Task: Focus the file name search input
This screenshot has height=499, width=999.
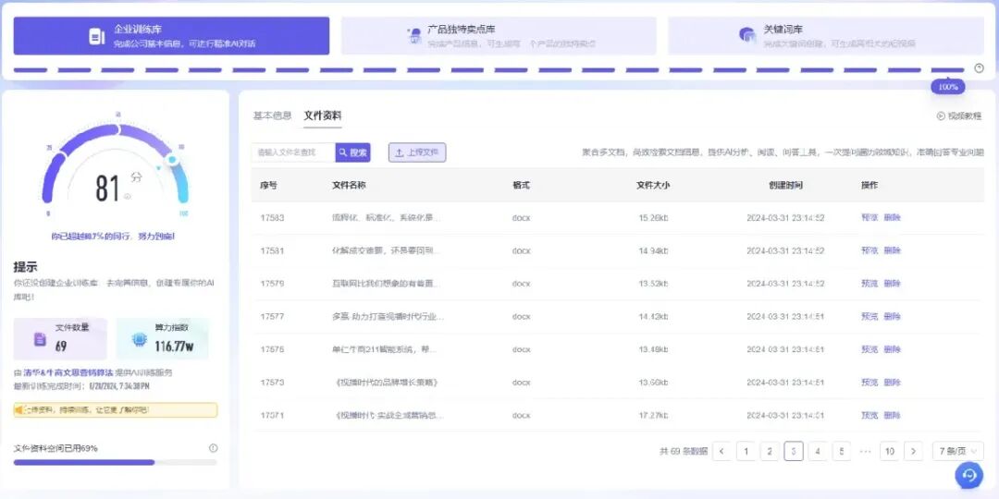Action: point(294,152)
